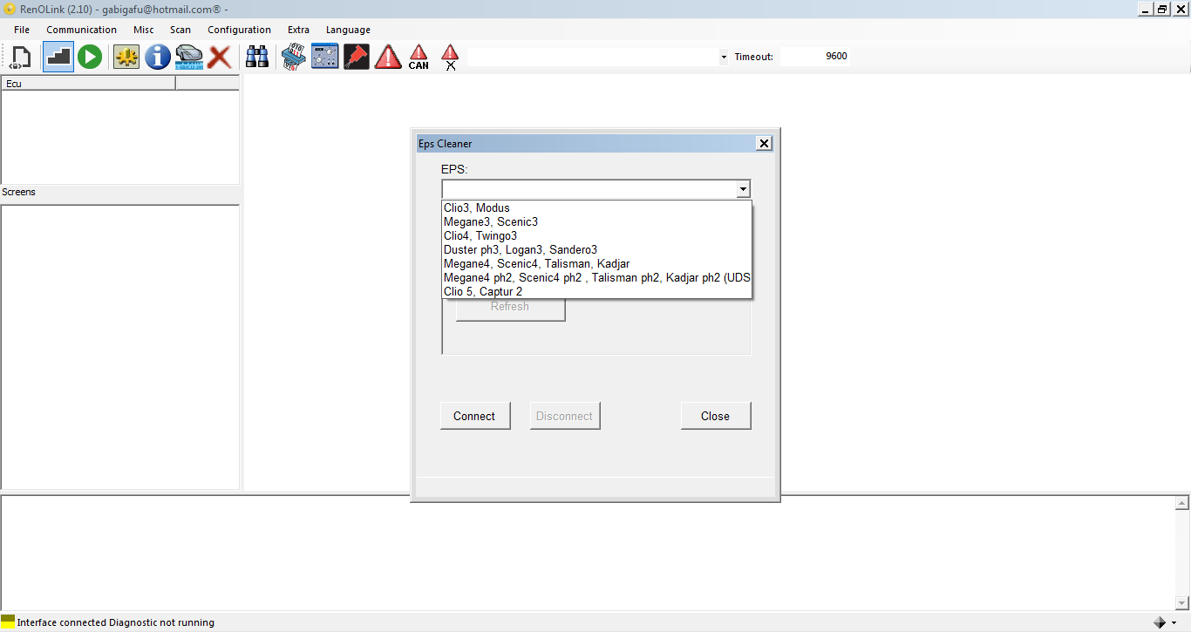The height and width of the screenshot is (632, 1191).
Task: Choose Megane4 ph2 (UDS) option
Action: click(597, 278)
